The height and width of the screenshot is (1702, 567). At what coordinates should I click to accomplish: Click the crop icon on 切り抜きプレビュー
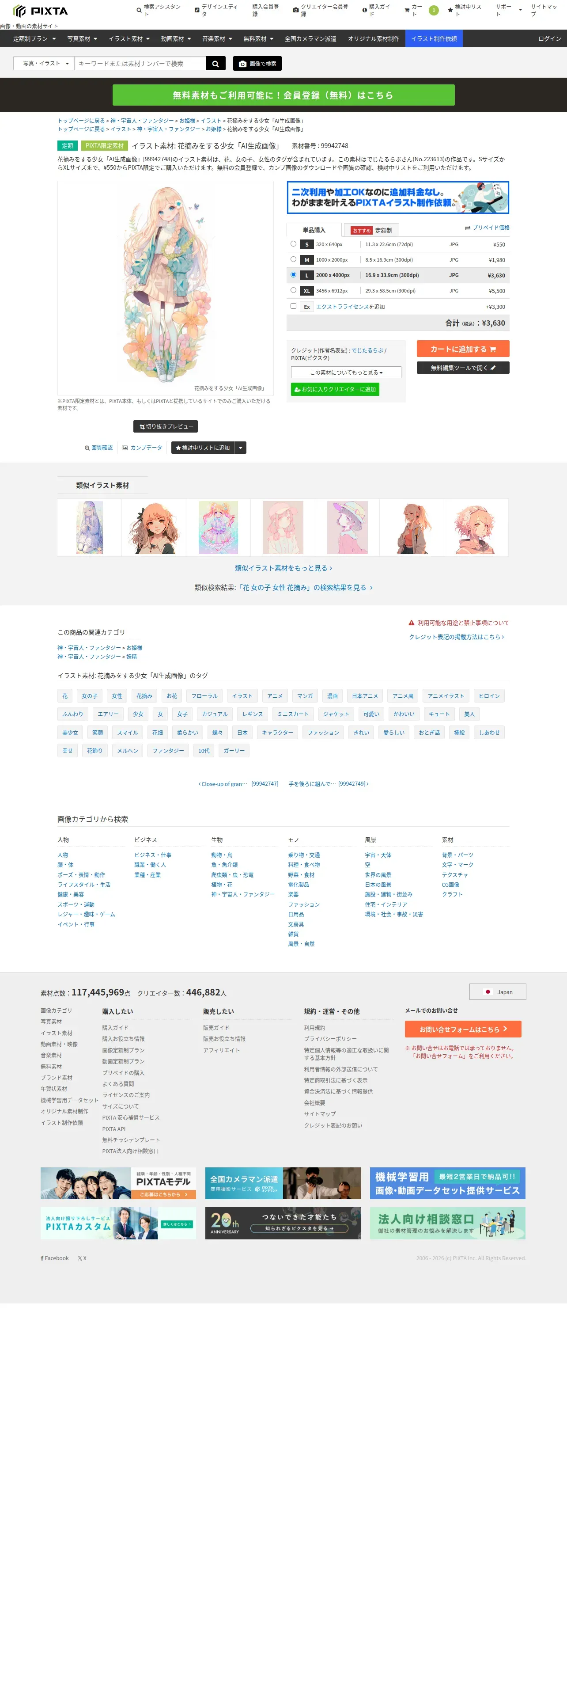tap(142, 427)
